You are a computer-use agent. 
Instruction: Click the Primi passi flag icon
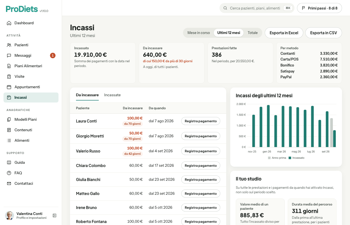[303, 8]
